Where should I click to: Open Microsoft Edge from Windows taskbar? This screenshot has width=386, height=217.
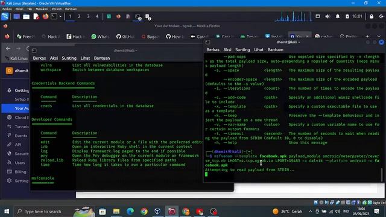point(130,212)
